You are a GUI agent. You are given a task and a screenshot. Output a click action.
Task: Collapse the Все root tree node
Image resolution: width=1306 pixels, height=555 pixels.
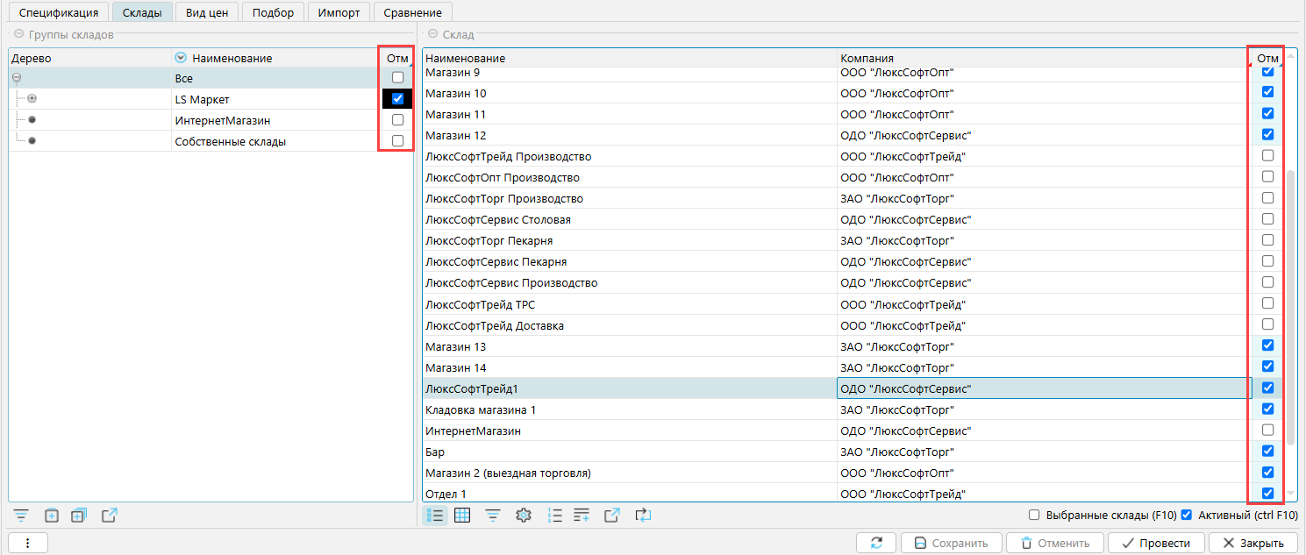[17, 78]
